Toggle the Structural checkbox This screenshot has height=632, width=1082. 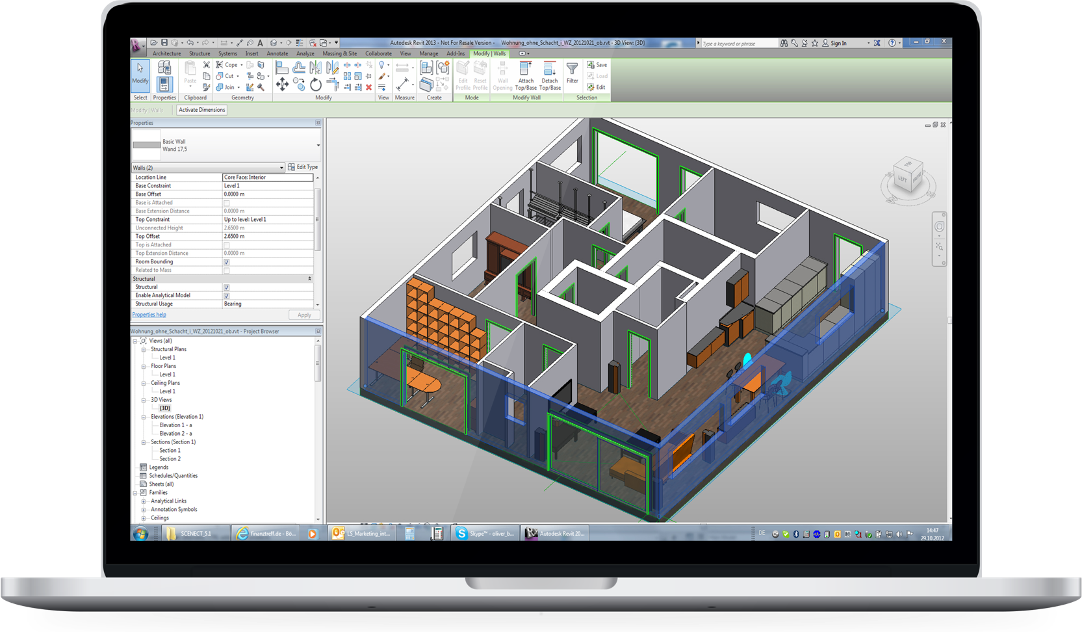(x=227, y=287)
